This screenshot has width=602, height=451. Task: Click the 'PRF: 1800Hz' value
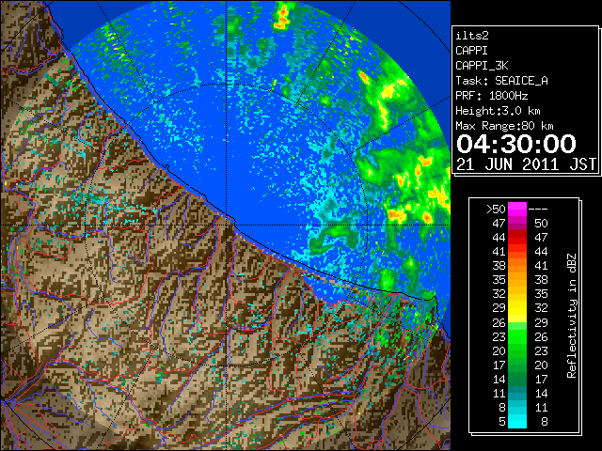click(x=491, y=96)
